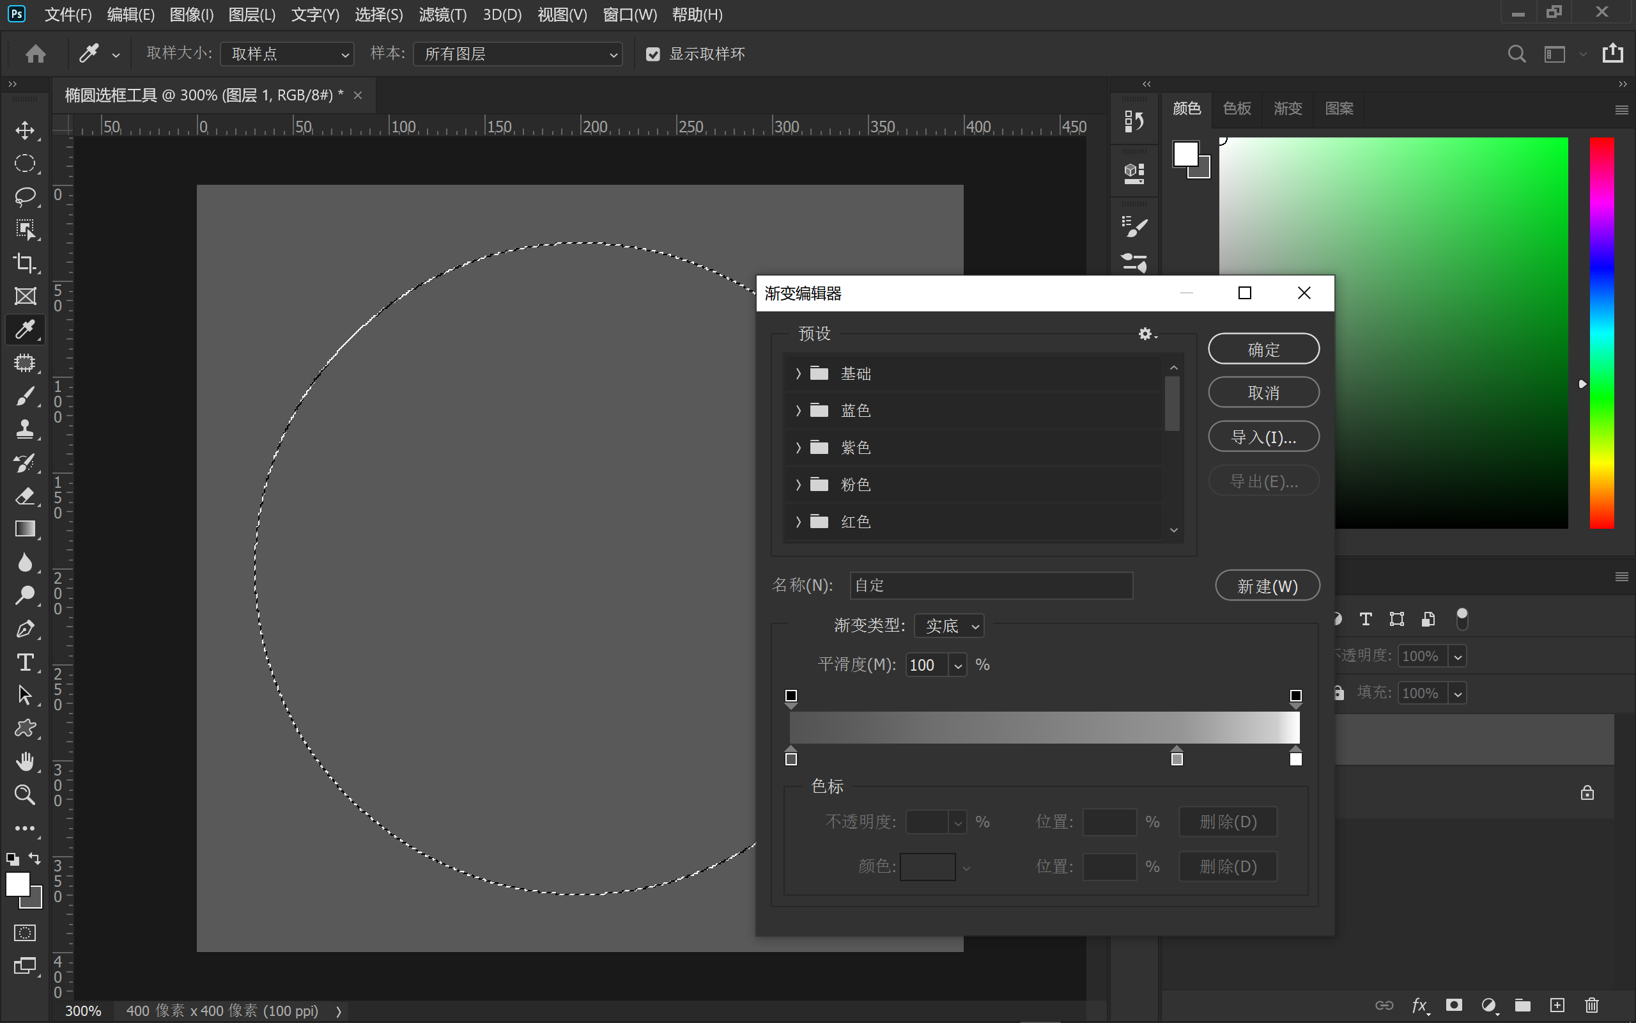This screenshot has width=1636, height=1023.
Task: Open the 图像(I) menu
Action: pos(191,14)
